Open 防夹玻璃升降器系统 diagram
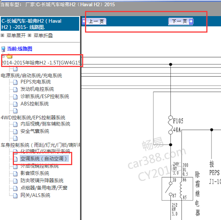Screen dimensions: 221x220 coord(42,180)
